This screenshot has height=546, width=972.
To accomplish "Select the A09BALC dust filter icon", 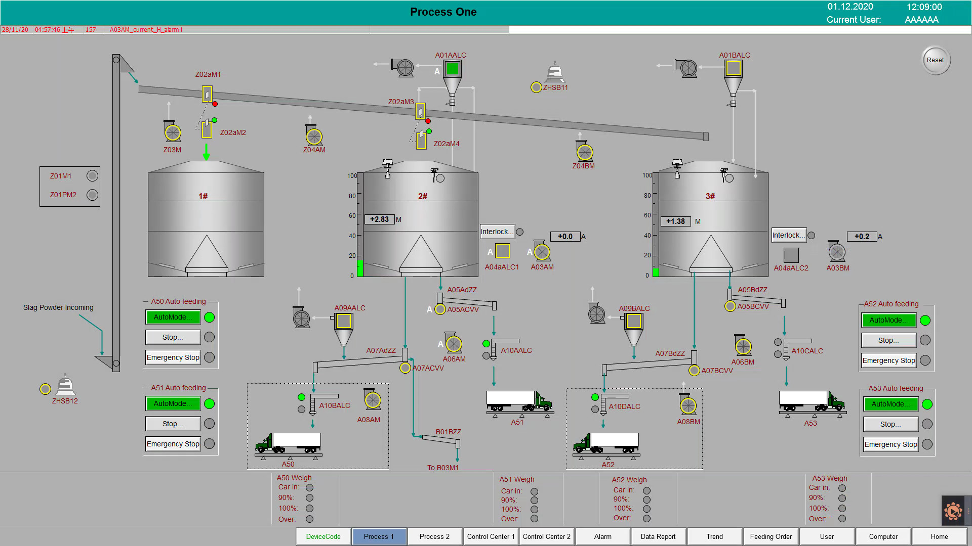I will [633, 322].
